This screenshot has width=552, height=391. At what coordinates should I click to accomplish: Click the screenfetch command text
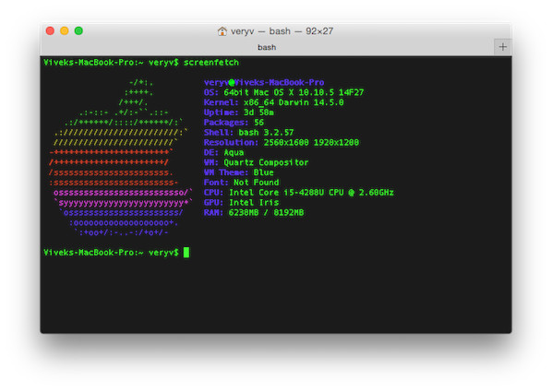(x=211, y=63)
